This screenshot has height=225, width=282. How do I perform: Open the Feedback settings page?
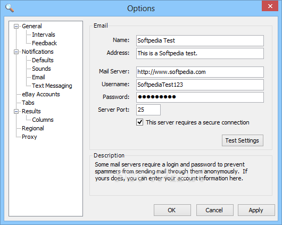coord(44,43)
